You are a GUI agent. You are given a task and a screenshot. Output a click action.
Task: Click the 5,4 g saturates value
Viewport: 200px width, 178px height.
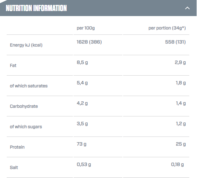(82, 83)
